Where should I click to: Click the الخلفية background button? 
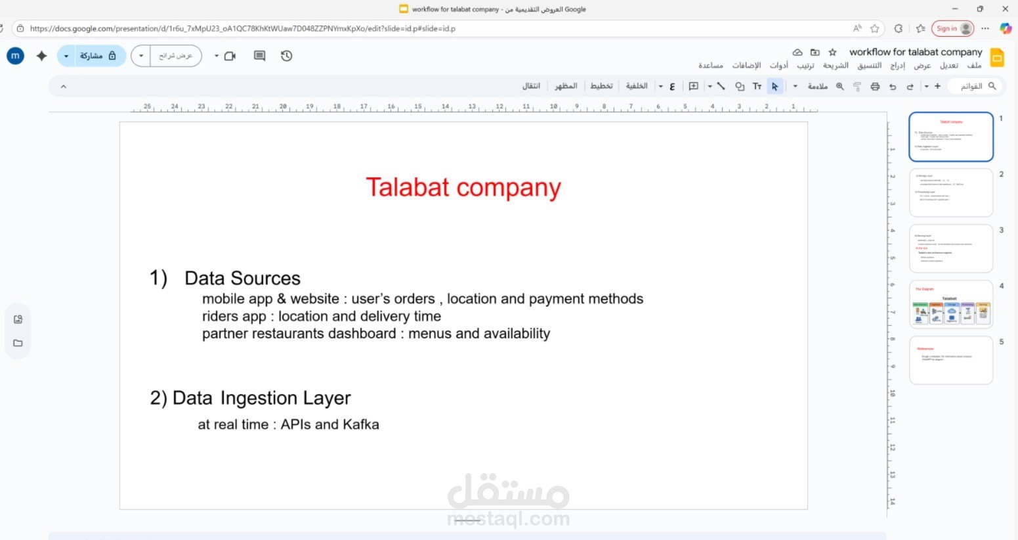[x=637, y=86]
